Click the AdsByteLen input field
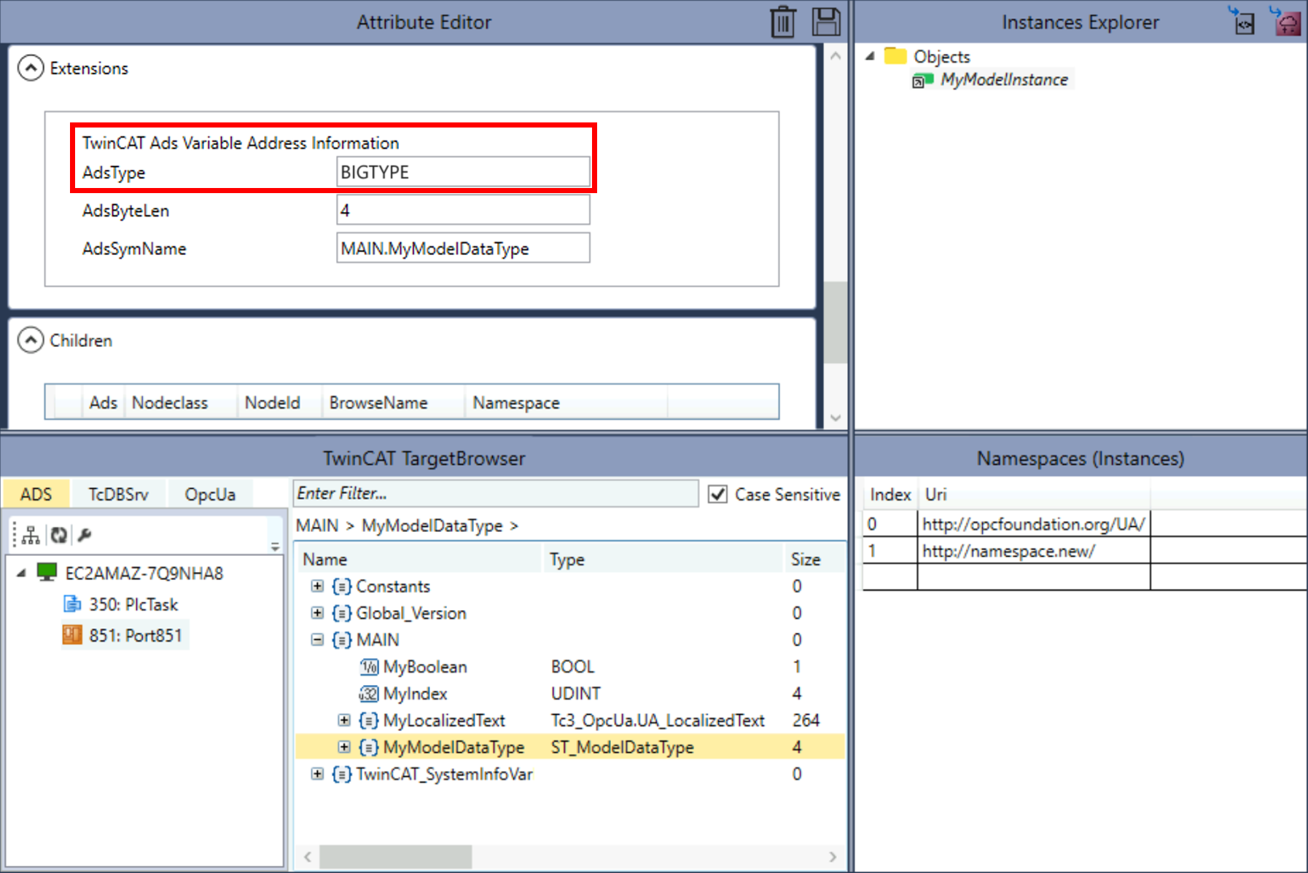 (x=463, y=210)
